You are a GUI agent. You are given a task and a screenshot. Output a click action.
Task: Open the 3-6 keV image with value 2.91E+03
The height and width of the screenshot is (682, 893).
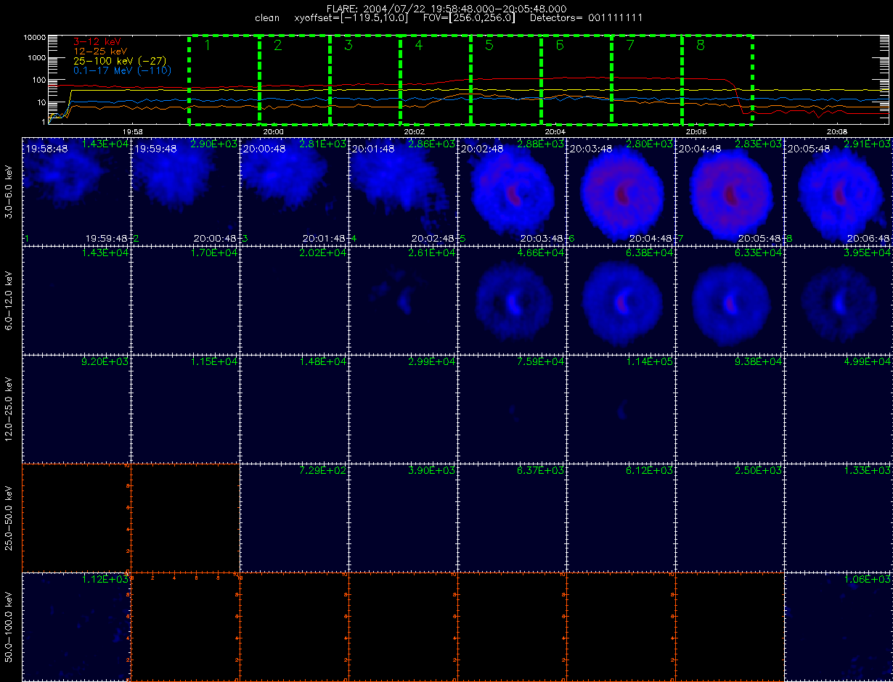[839, 191]
